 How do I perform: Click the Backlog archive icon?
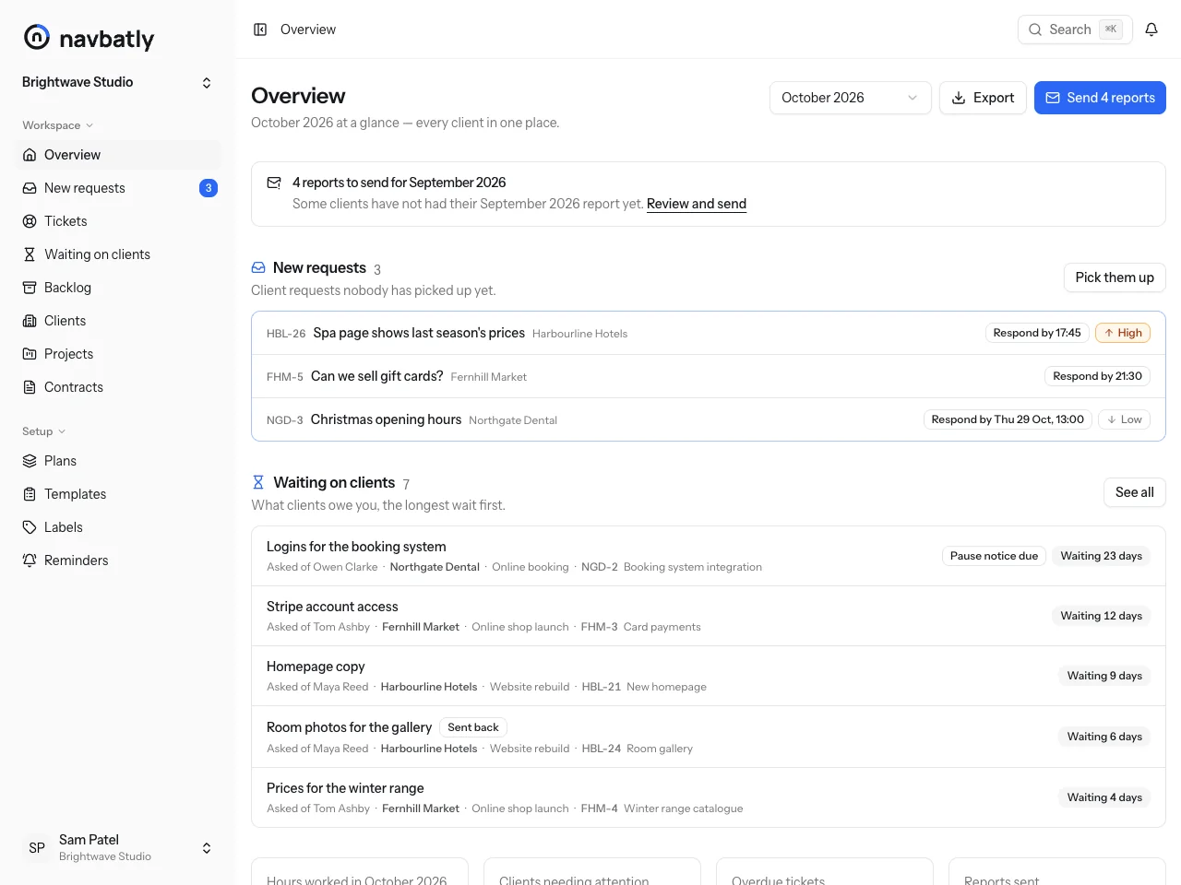click(x=30, y=288)
